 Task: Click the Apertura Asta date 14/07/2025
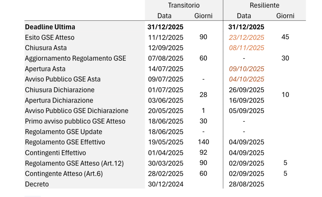165,69
